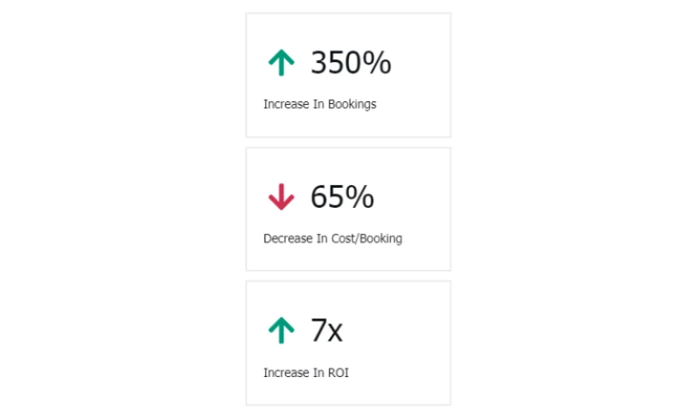Click the green up arrow beside 7x
Viewport: 698px width, 419px height.
(x=280, y=331)
